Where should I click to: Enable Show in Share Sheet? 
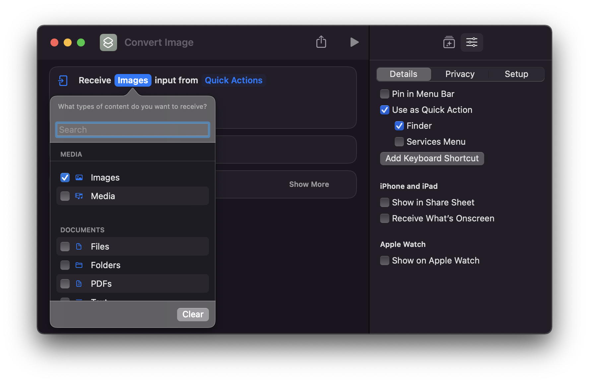[385, 202]
